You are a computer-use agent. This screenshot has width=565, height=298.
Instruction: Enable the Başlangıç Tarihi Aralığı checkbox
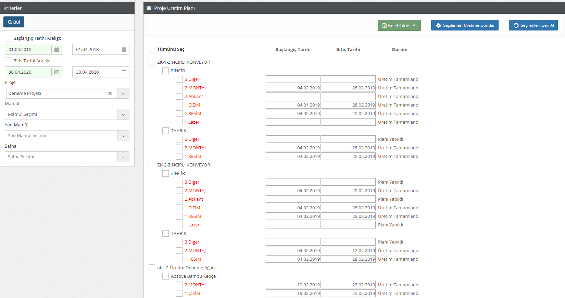(8, 38)
